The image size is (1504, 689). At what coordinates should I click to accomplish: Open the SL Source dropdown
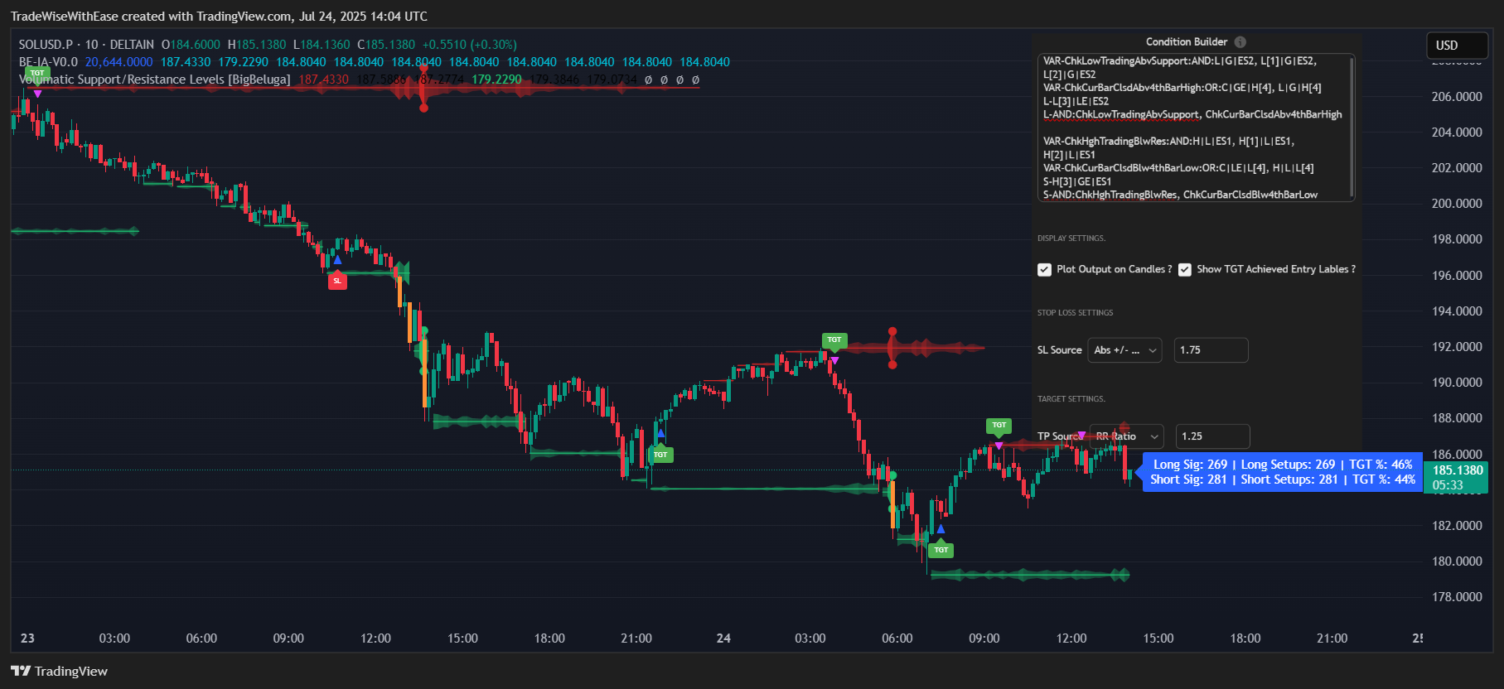pos(1124,350)
